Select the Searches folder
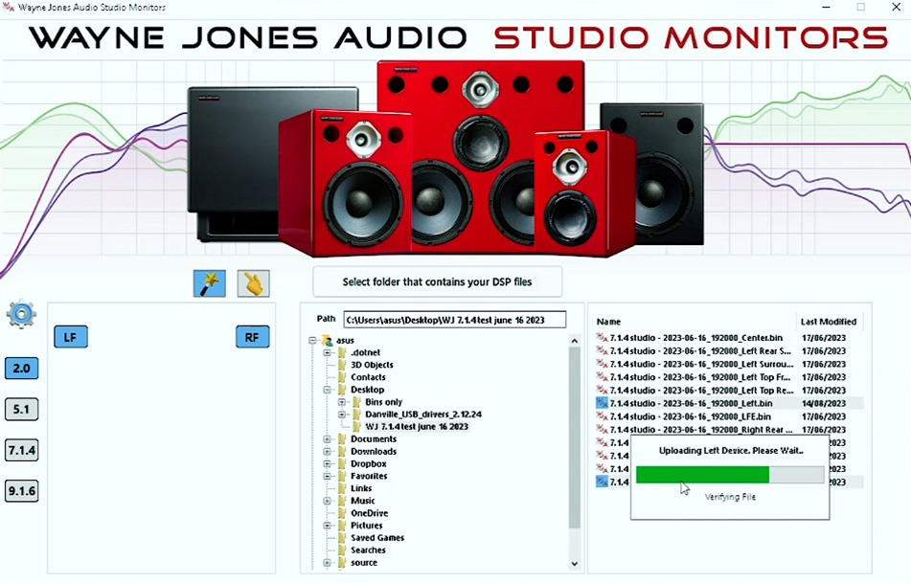 pyautogui.click(x=368, y=549)
